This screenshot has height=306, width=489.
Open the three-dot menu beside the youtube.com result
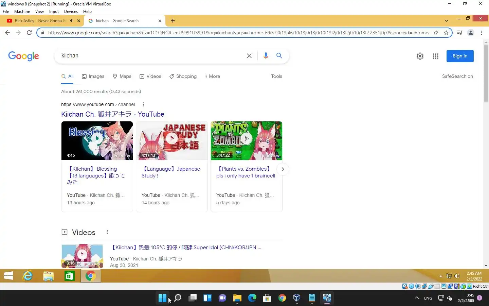[x=143, y=104]
